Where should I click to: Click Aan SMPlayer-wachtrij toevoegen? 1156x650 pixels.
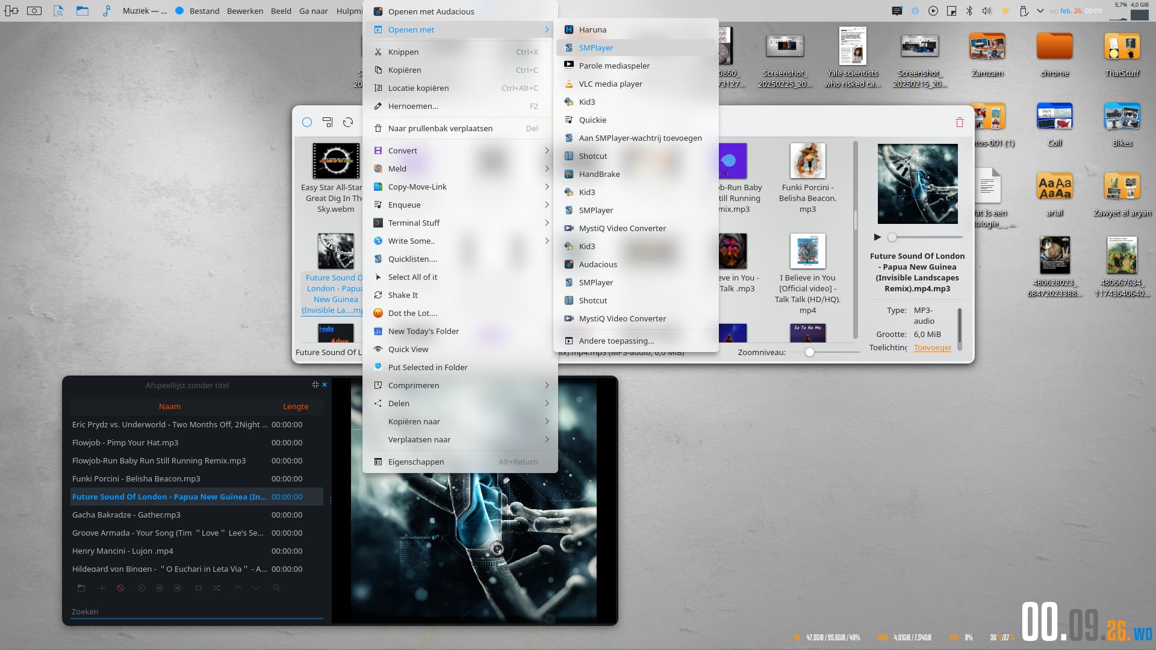(636, 138)
